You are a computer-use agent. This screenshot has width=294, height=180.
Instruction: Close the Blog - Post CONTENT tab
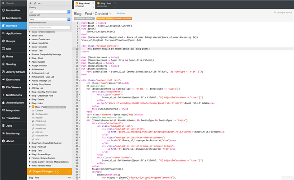pos(93,3)
